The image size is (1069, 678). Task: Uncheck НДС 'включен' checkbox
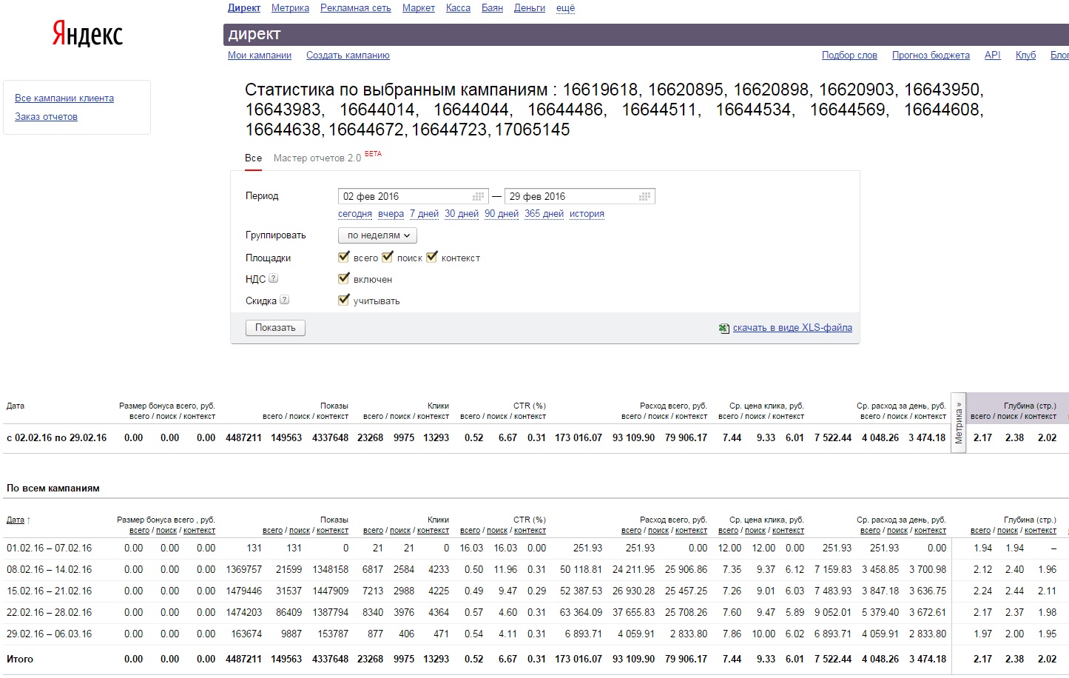[343, 278]
